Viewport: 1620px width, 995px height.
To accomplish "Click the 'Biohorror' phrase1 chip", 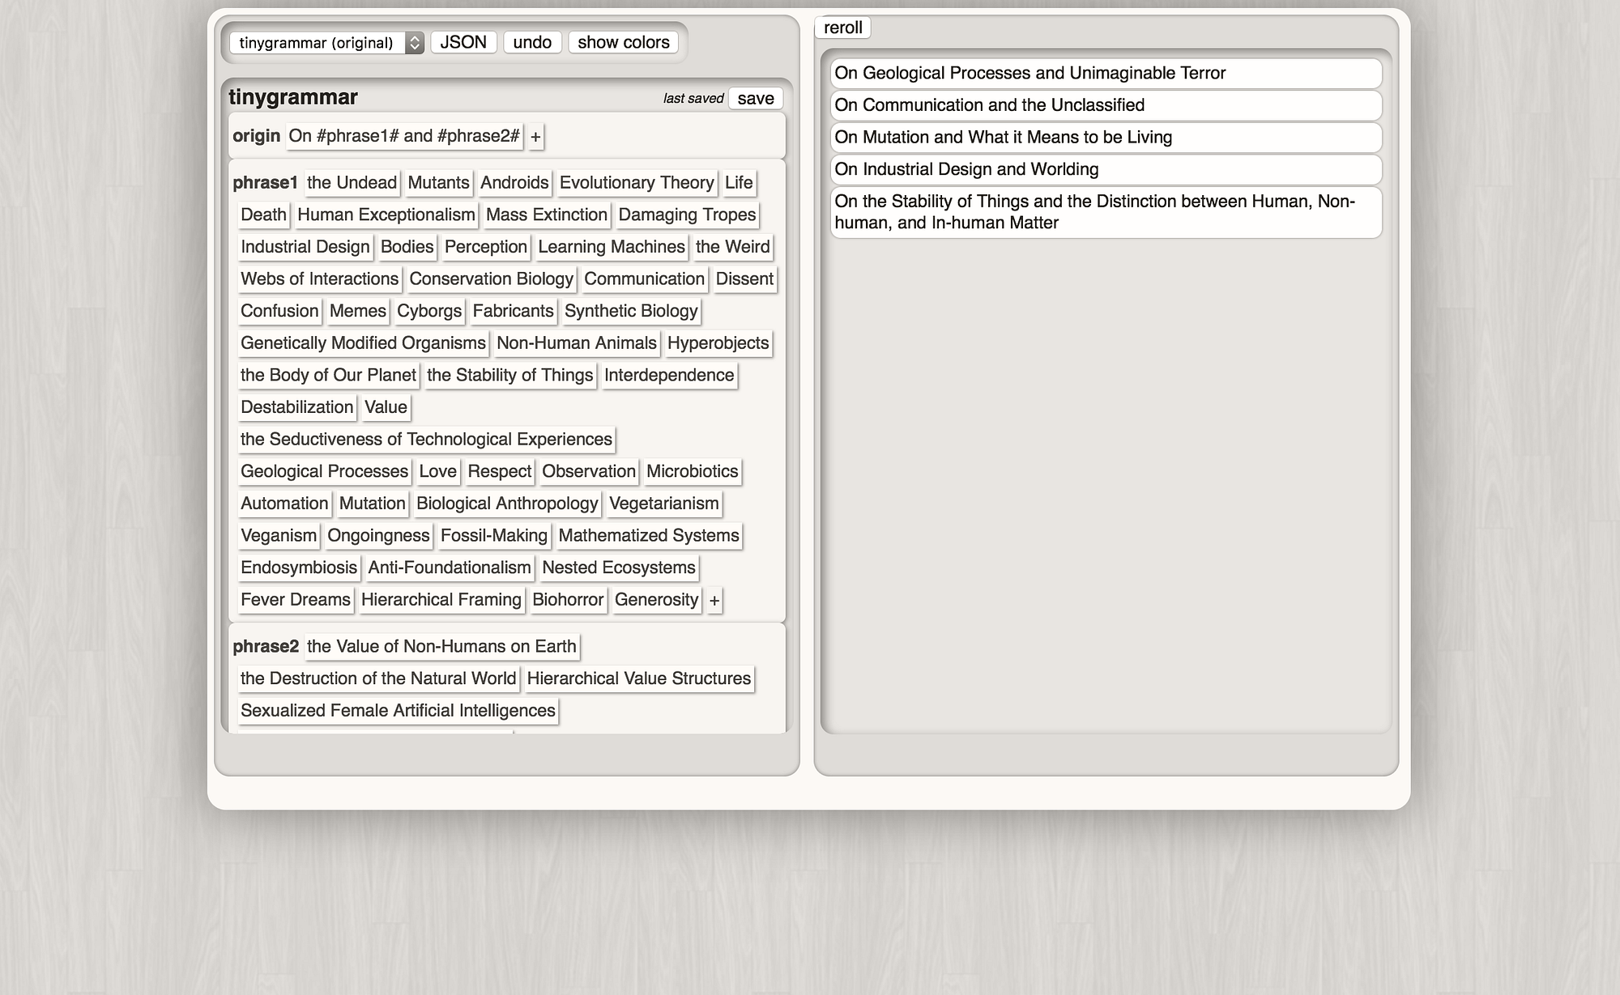I will click(568, 600).
